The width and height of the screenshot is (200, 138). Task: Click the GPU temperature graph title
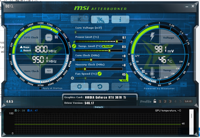[x=168, y=111]
